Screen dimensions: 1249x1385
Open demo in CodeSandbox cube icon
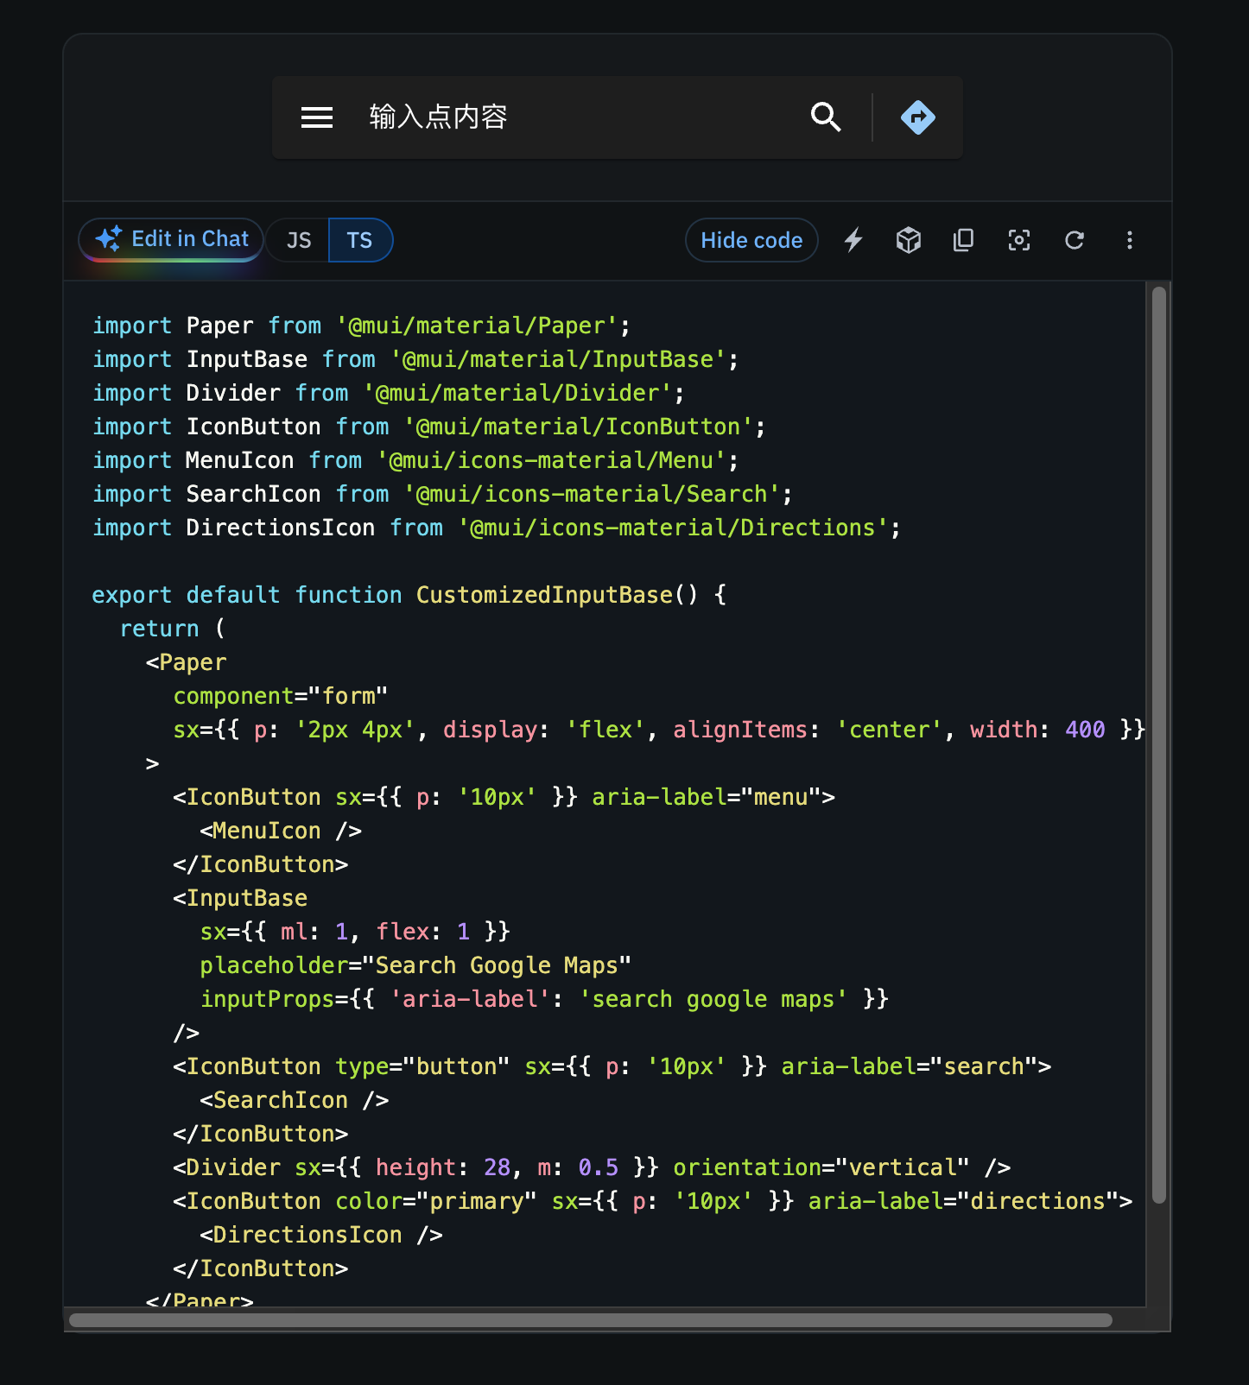(x=909, y=240)
